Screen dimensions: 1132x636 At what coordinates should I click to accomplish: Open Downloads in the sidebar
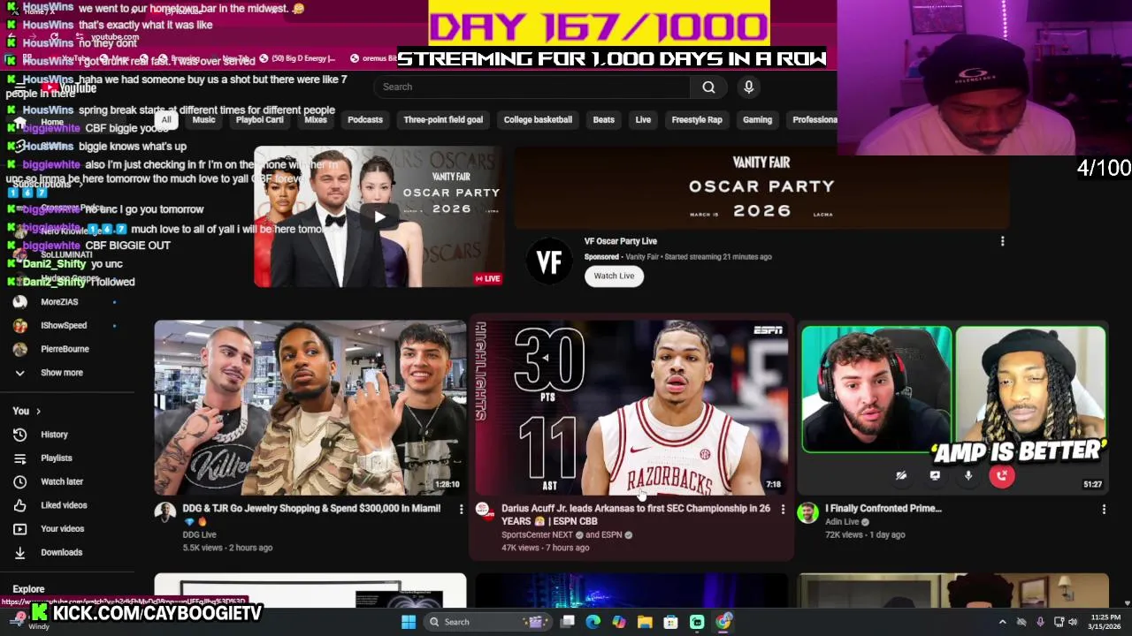tap(61, 552)
